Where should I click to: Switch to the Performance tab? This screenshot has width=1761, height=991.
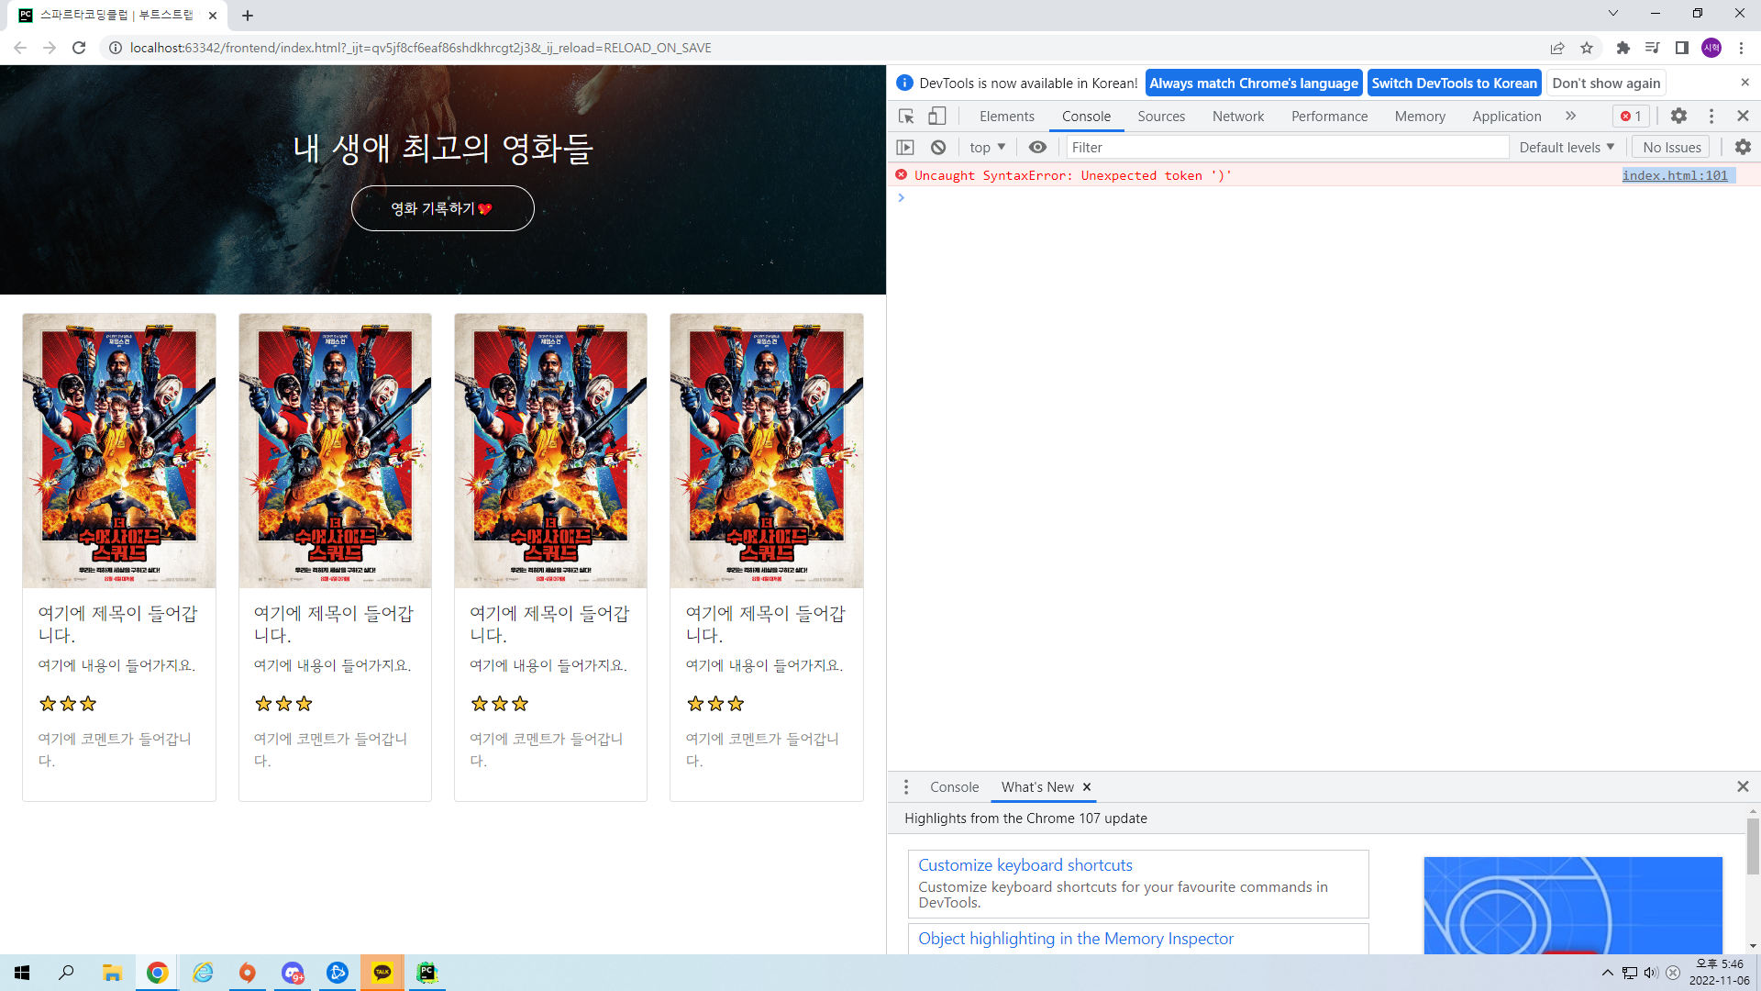[x=1329, y=117]
